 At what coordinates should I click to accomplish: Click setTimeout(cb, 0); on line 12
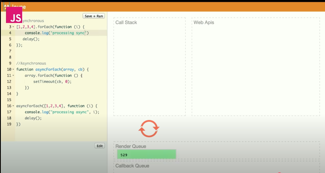(x=52, y=82)
